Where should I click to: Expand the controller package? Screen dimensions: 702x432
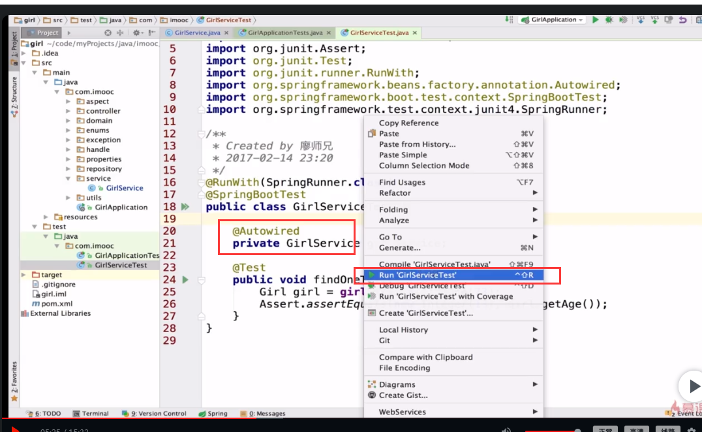pos(68,111)
